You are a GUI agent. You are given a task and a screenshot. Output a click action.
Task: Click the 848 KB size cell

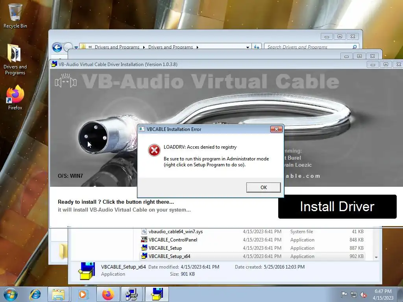tap(356, 240)
